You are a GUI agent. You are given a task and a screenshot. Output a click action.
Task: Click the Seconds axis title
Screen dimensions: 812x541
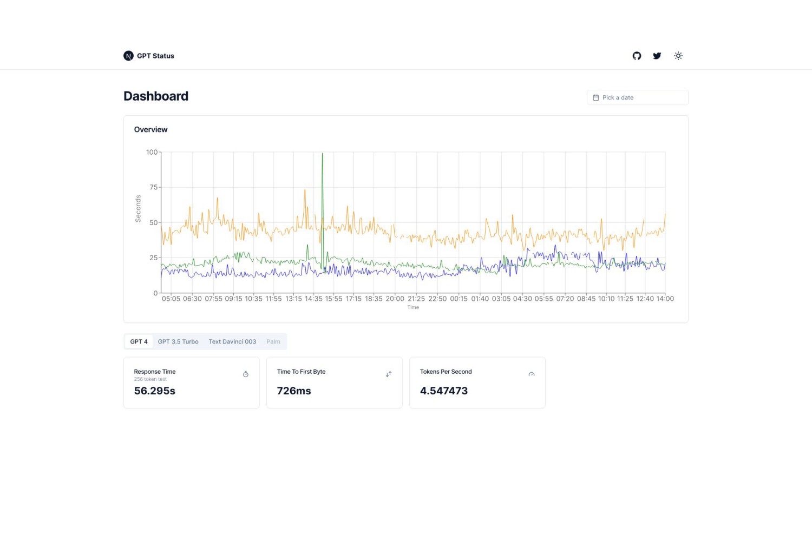coord(138,209)
